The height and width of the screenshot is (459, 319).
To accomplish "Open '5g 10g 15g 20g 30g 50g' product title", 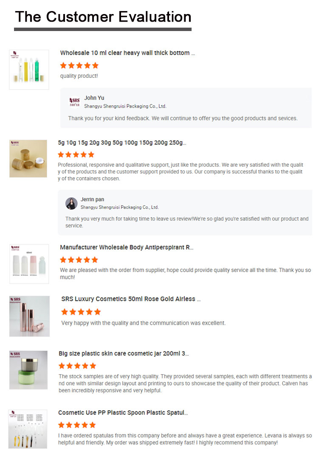I will point(122,143).
